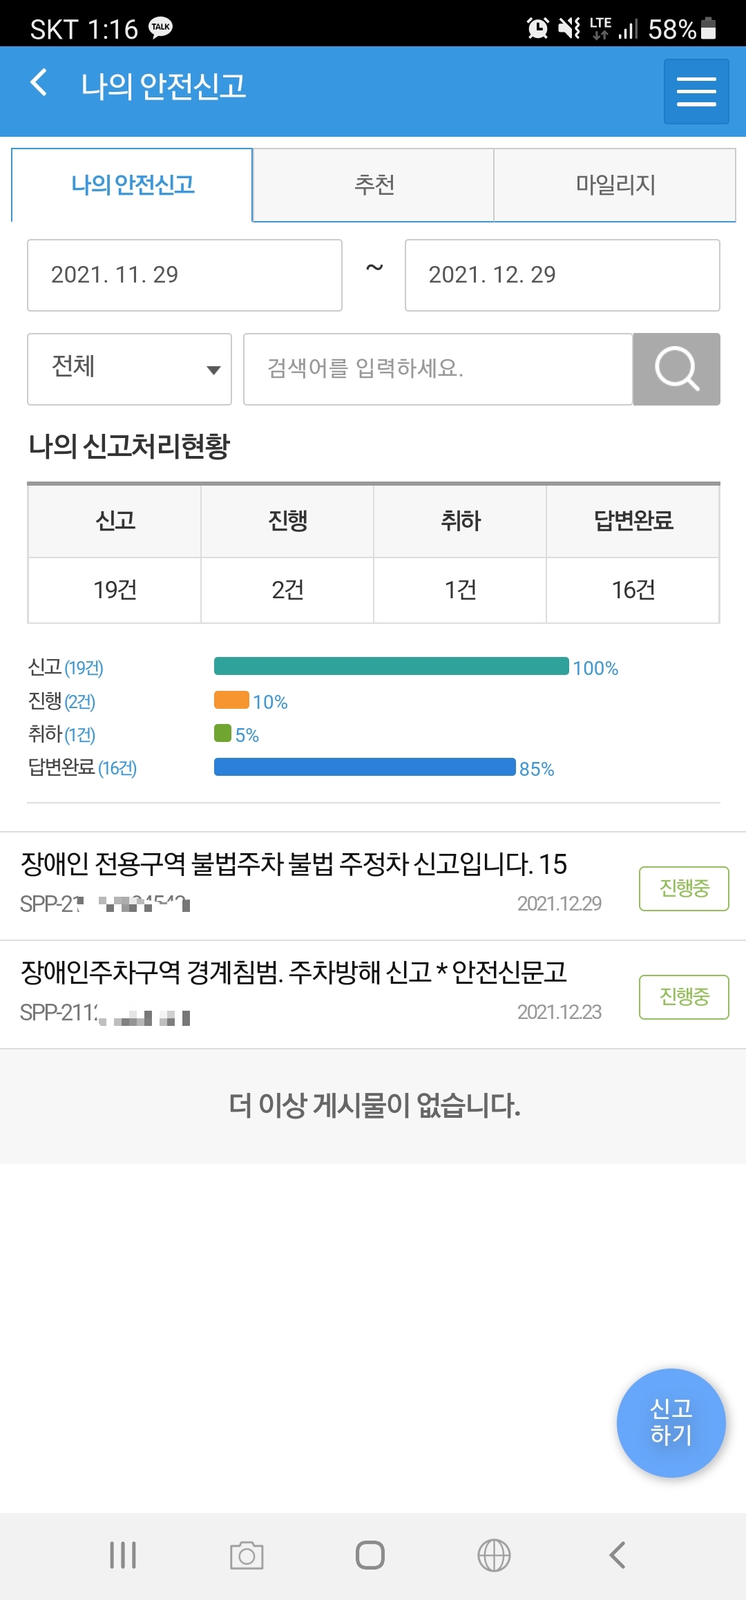The width and height of the screenshot is (746, 1600).
Task: Tap the magnifier search button
Action: [x=676, y=369]
